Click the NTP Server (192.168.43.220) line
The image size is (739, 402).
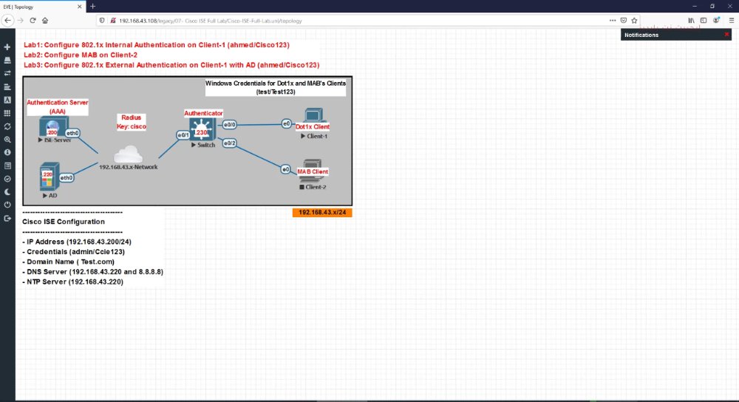[x=73, y=282]
